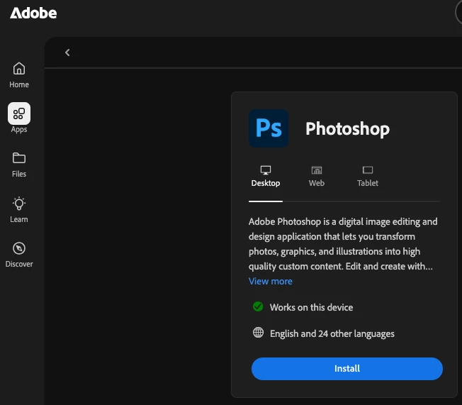Open the Learn section
Image resolution: width=462 pixels, height=405 pixels.
(19, 210)
